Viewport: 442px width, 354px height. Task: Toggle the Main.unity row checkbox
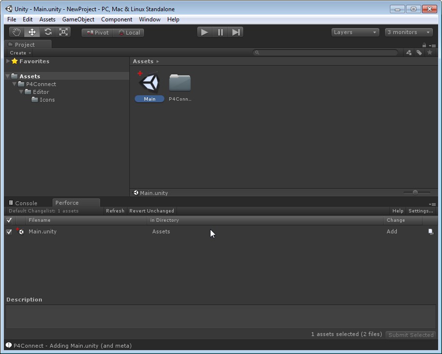[x=9, y=231]
